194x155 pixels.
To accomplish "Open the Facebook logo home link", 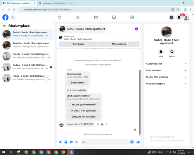I will pos(5,17).
